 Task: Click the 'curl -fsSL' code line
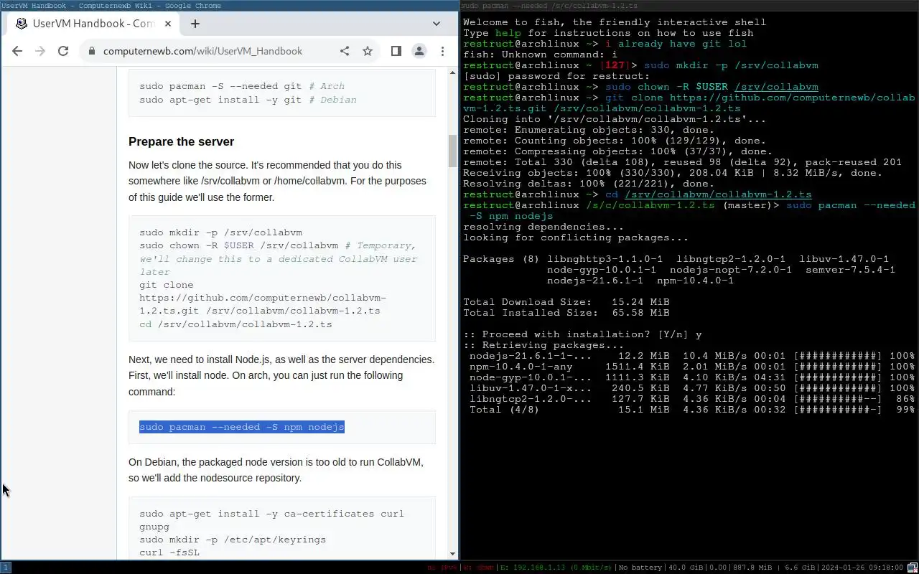click(169, 552)
